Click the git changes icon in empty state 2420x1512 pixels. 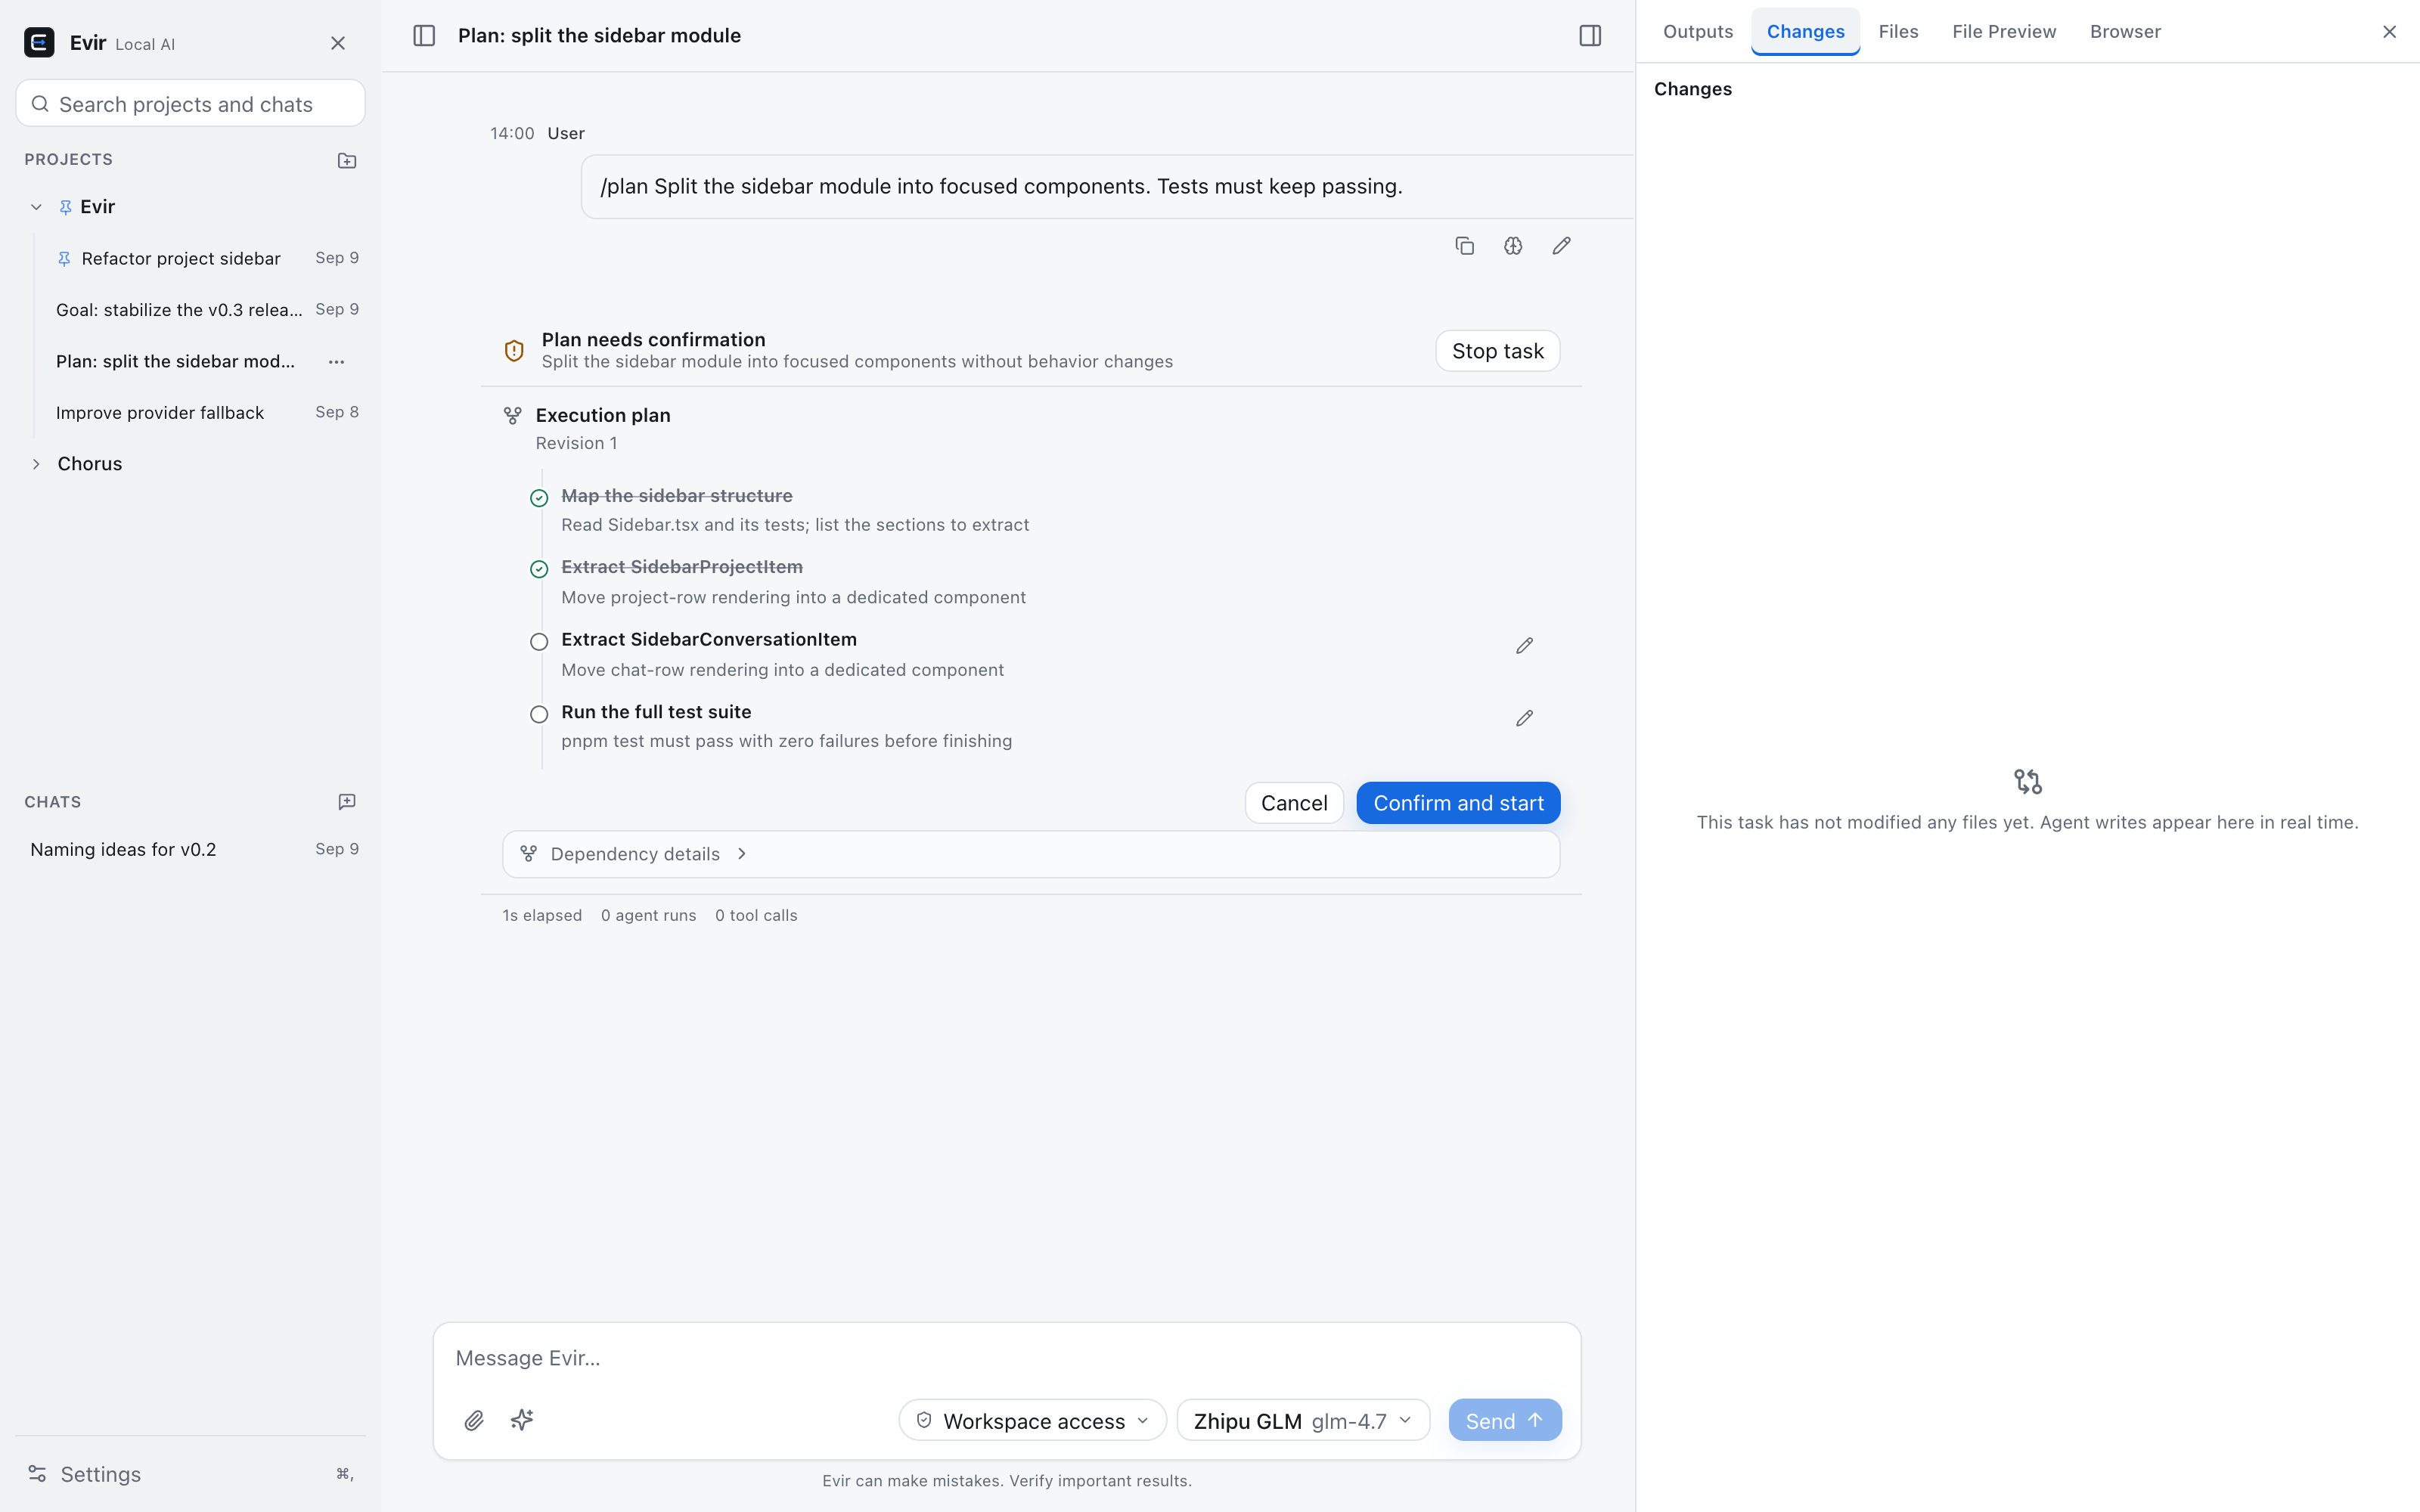pyautogui.click(x=2027, y=781)
